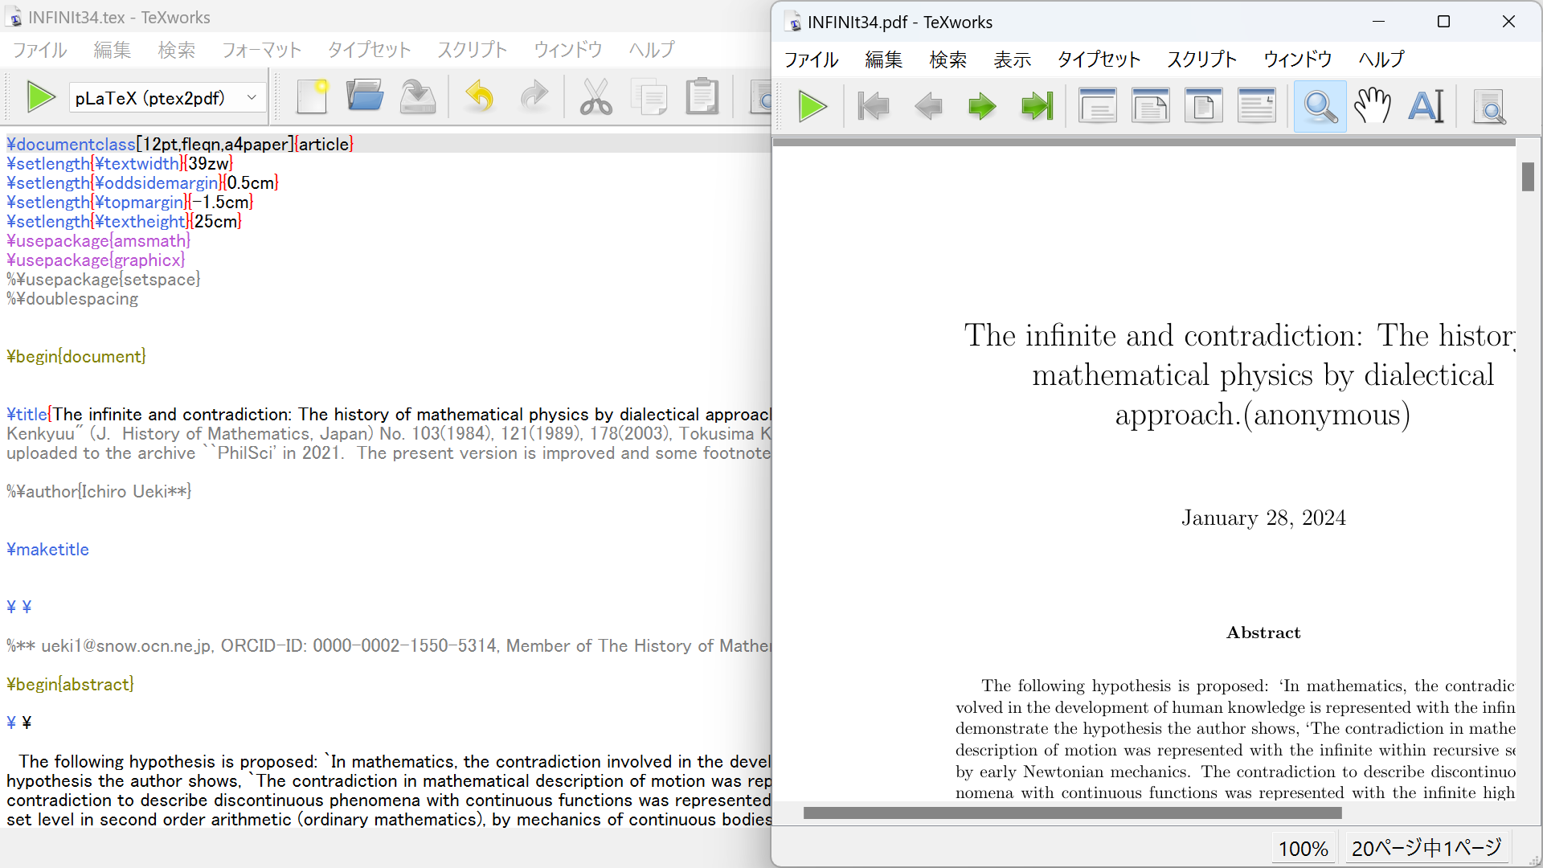This screenshot has width=1543, height=868.
Task: Click the %\doublespacing comment line
Action: [x=72, y=299]
